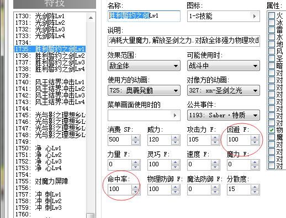Select skill 1750: 净 心Lv1
286x218 pixels.
(x=50, y=148)
